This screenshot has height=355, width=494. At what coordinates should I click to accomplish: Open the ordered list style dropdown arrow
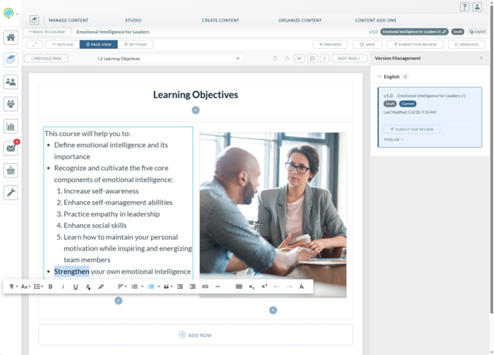coord(142,287)
